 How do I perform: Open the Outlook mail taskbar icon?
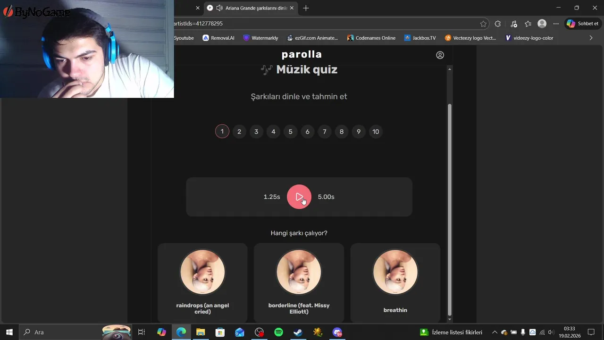click(240, 332)
